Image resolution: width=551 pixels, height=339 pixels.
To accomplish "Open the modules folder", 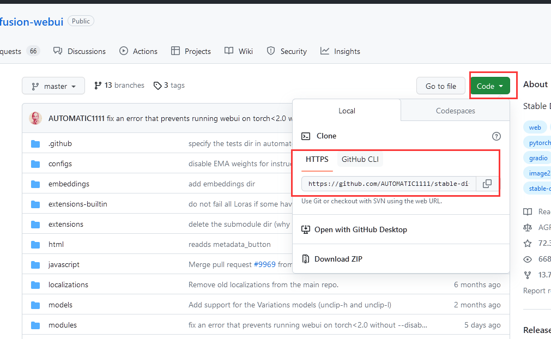I will click(x=63, y=325).
